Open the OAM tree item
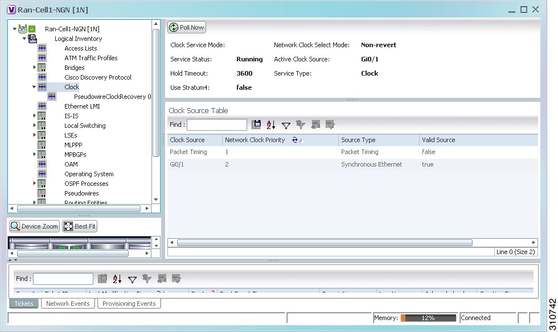Viewport: 558px width, 332px height. 71,164
